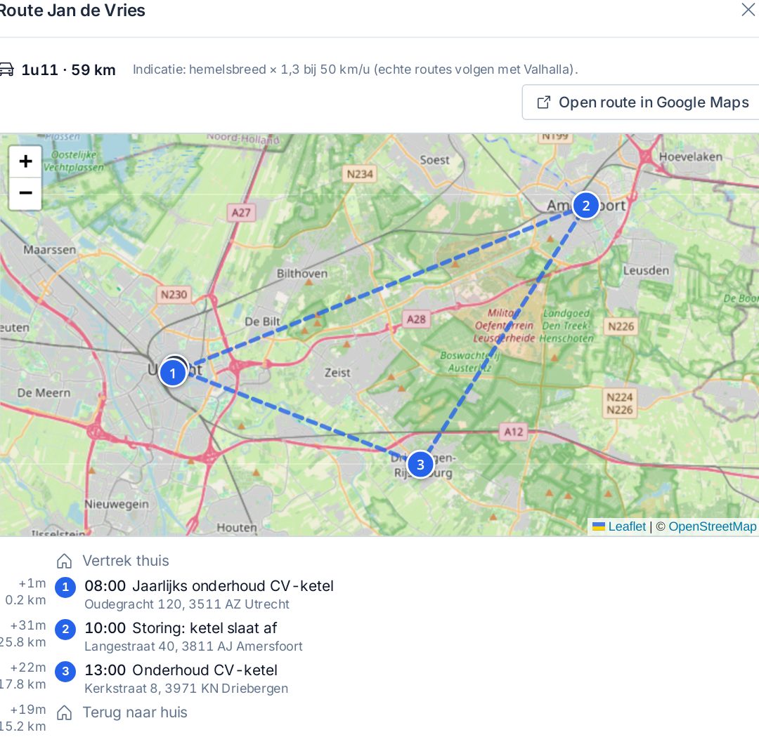
Task: Select '10:00 Storing: ketel slaat af' stop
Action: (x=181, y=628)
